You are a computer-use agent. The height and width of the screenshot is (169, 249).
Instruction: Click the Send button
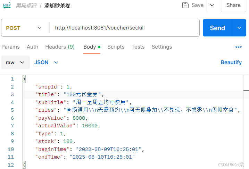(217, 28)
